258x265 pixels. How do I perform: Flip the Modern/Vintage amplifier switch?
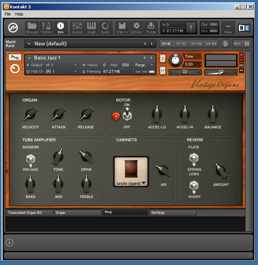pos(30,159)
